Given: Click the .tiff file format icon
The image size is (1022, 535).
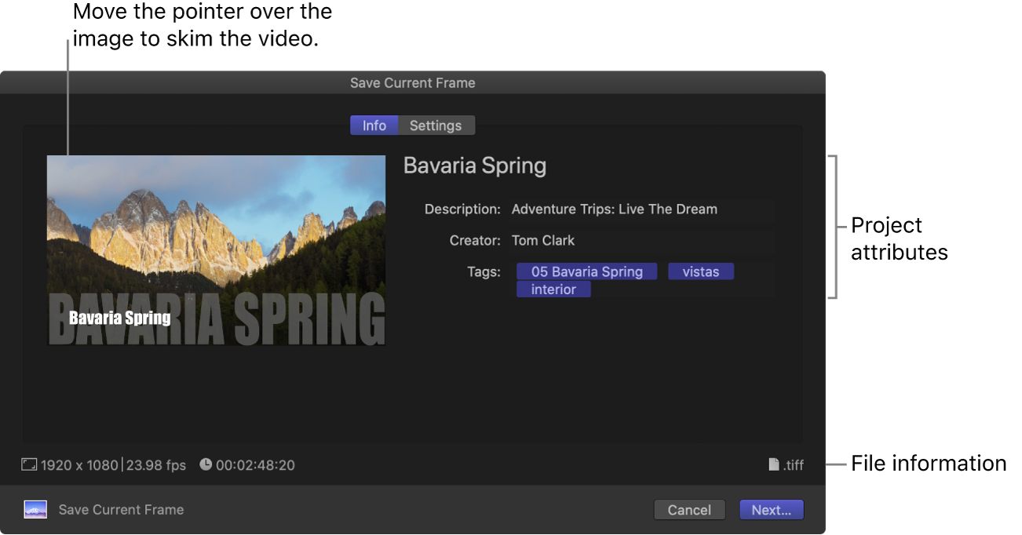Looking at the screenshot, I should click(775, 464).
